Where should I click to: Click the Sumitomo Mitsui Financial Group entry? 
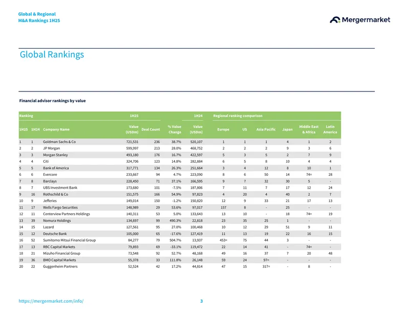pos(70,240)
